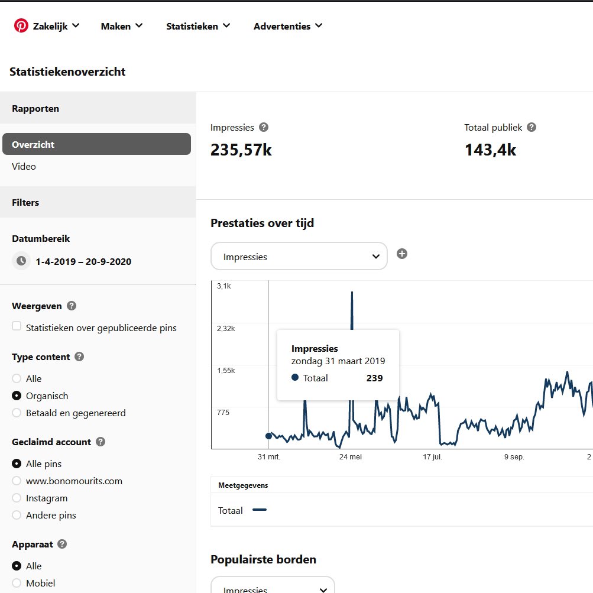The height and width of the screenshot is (593, 593).
Task: Expand the Populairste borden Impressies dropdown
Action: pos(273,585)
